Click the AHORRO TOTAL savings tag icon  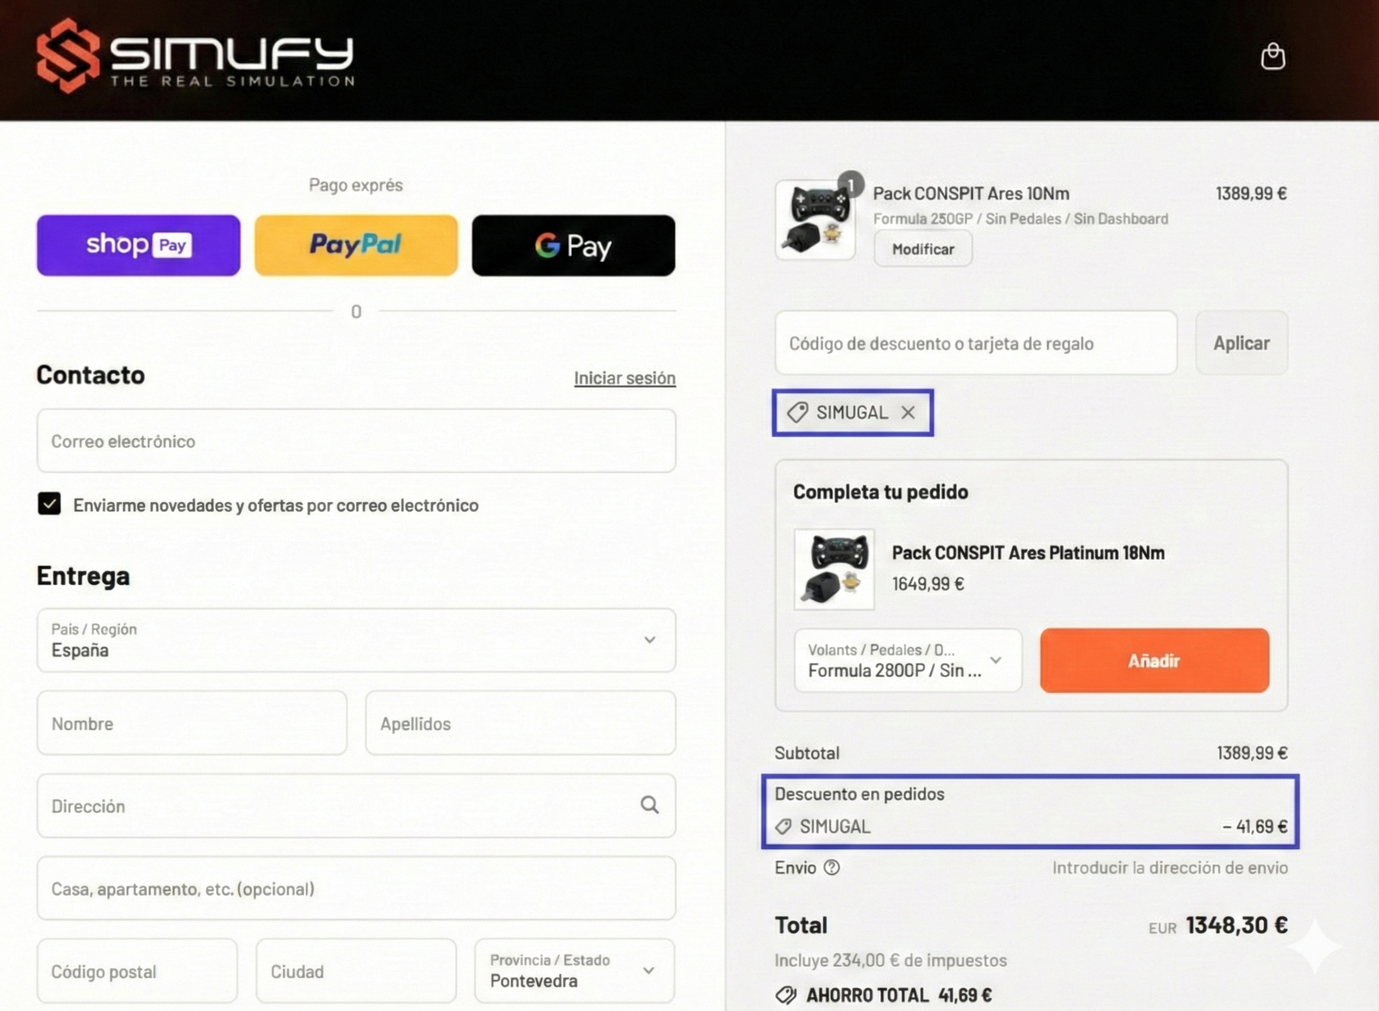click(786, 995)
